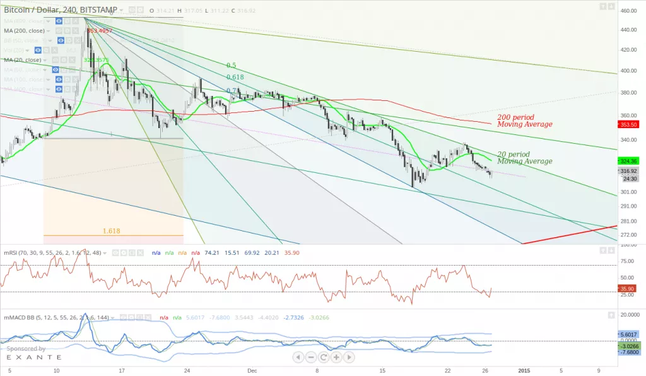The image size is (646, 376).
Task: Reset chart view with circular arrow
Action: pos(323,357)
